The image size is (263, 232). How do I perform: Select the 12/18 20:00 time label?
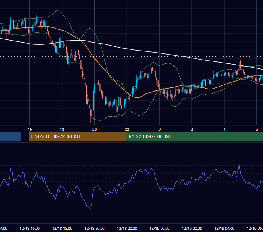point(95,228)
